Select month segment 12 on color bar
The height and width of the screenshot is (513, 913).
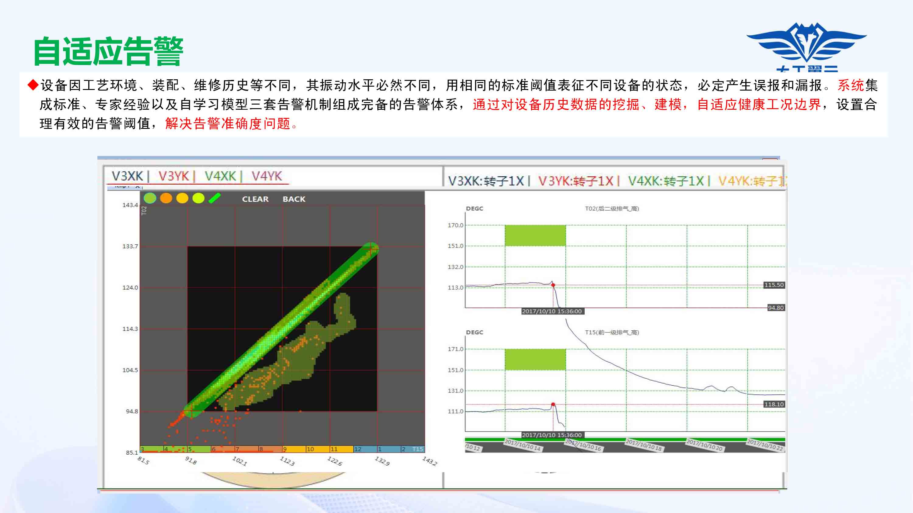366,449
